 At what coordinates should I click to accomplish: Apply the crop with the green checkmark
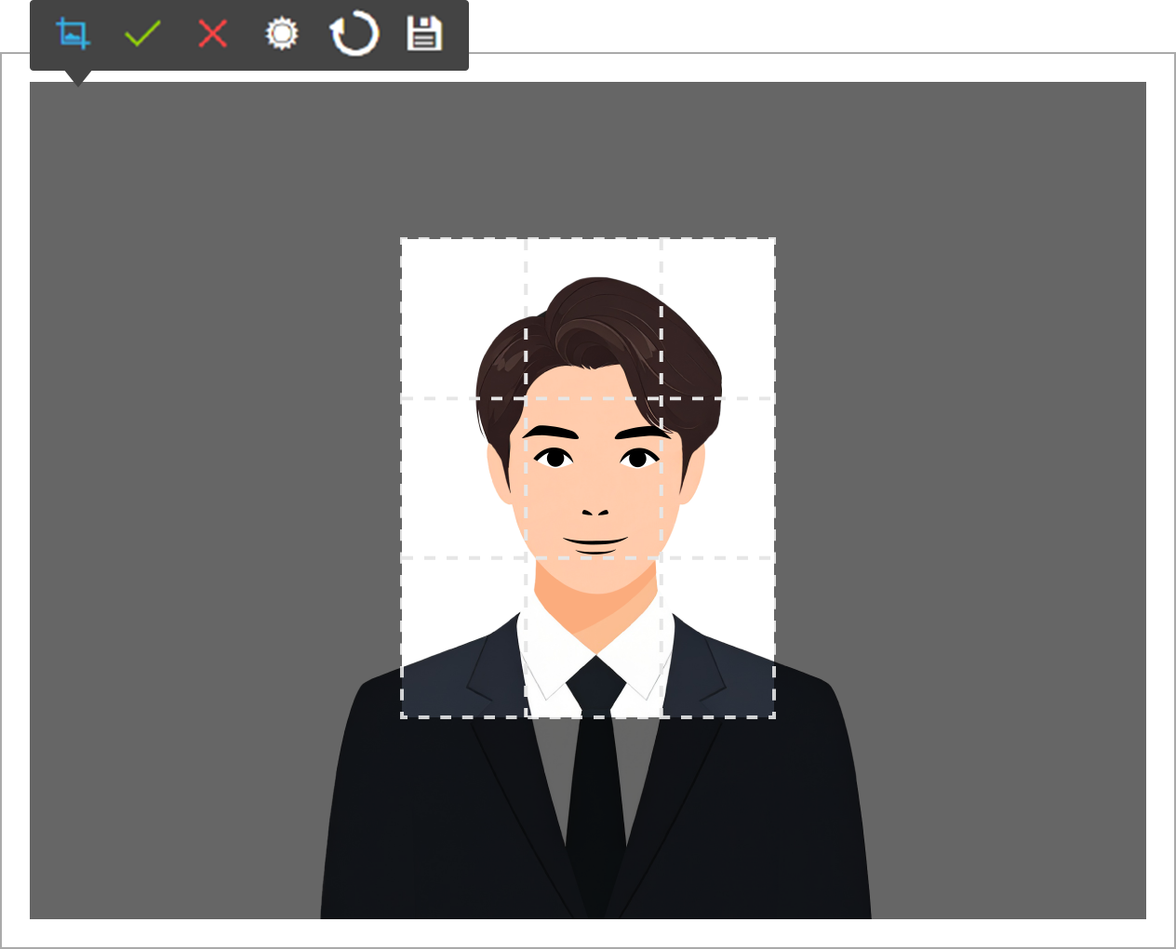pyautogui.click(x=142, y=33)
